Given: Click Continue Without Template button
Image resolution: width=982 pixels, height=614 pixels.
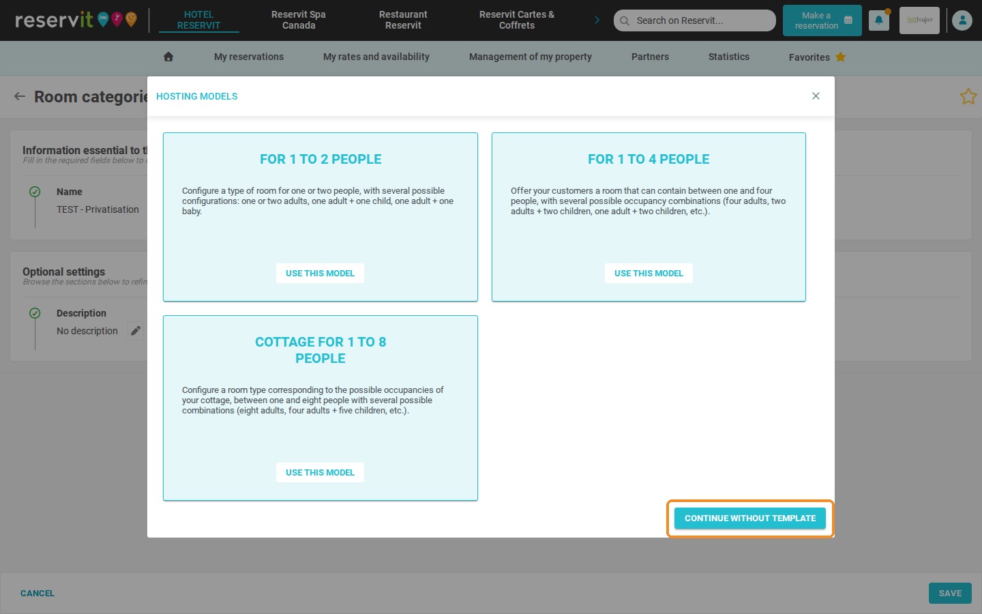Looking at the screenshot, I should click(x=750, y=518).
